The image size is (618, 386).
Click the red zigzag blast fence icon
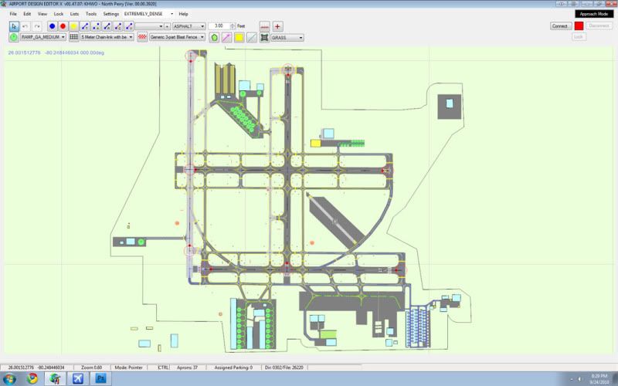142,37
